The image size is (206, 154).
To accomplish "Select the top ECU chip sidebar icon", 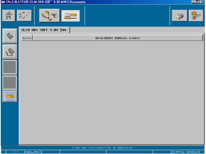I will (x=10, y=36).
